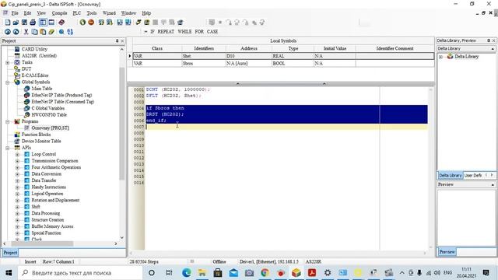Open the File menu
498x280 pixels.
click(x=15, y=13)
